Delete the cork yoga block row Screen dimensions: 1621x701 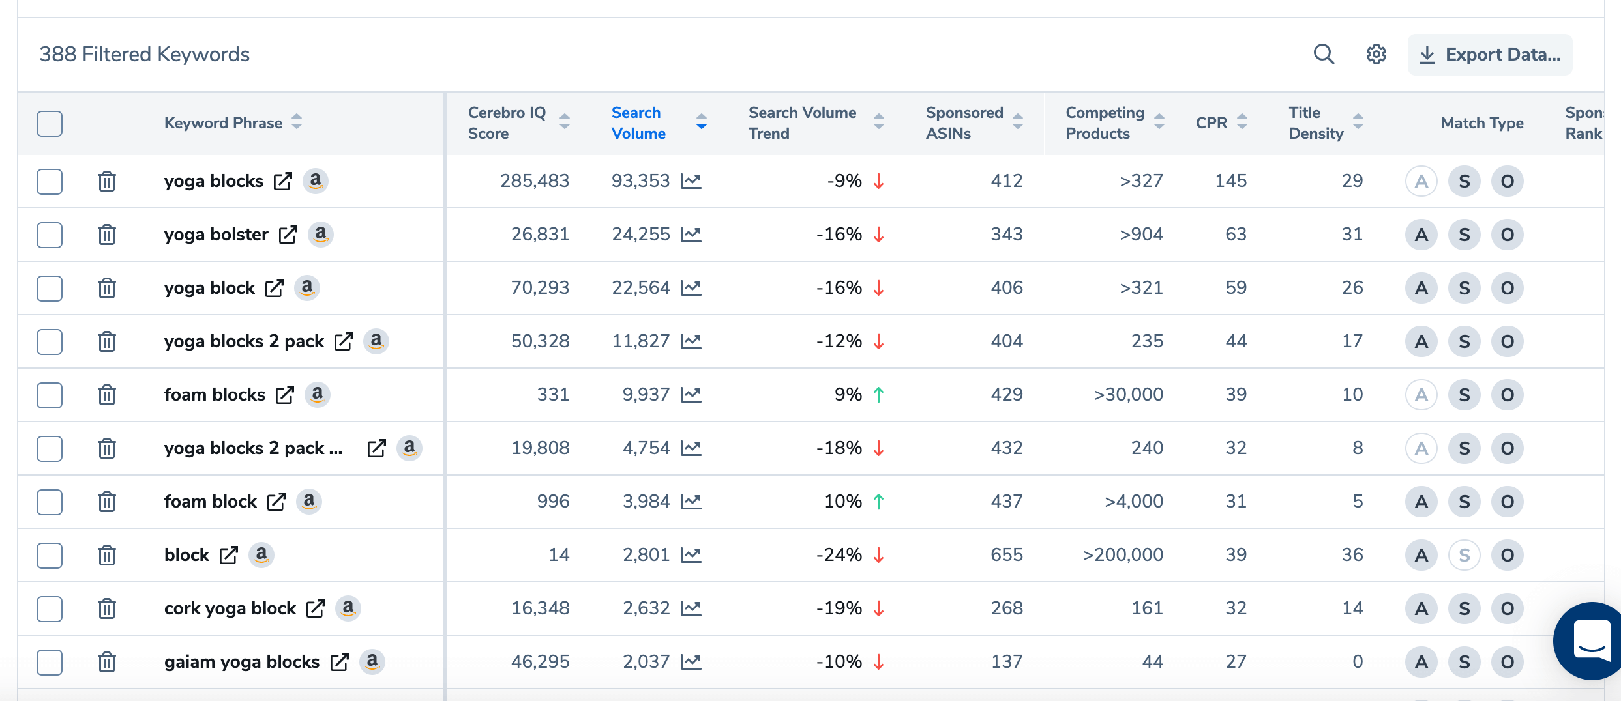coord(107,608)
